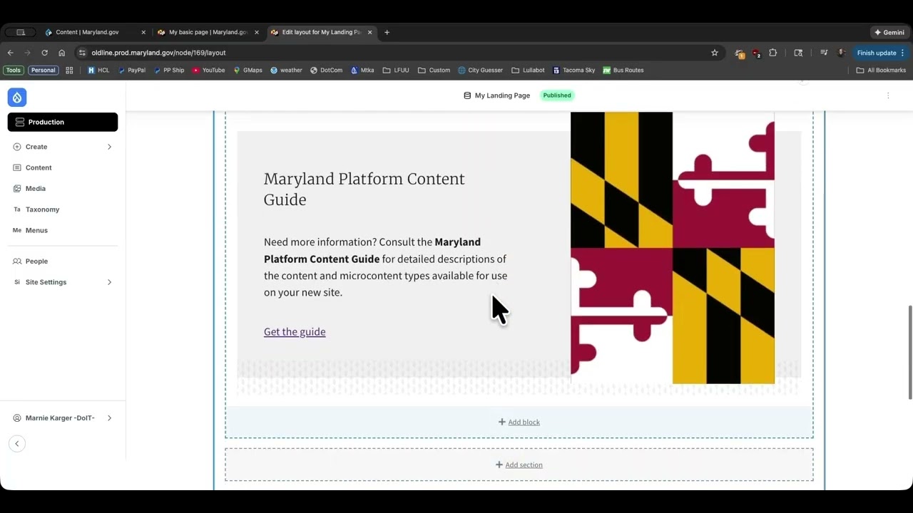The width and height of the screenshot is (913, 513).
Task: Open the Production environment button
Action: click(x=63, y=122)
